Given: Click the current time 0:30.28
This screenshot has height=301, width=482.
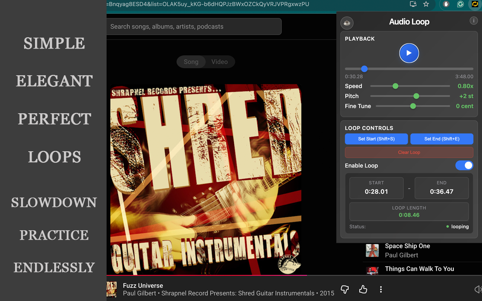Looking at the screenshot, I should [x=354, y=76].
